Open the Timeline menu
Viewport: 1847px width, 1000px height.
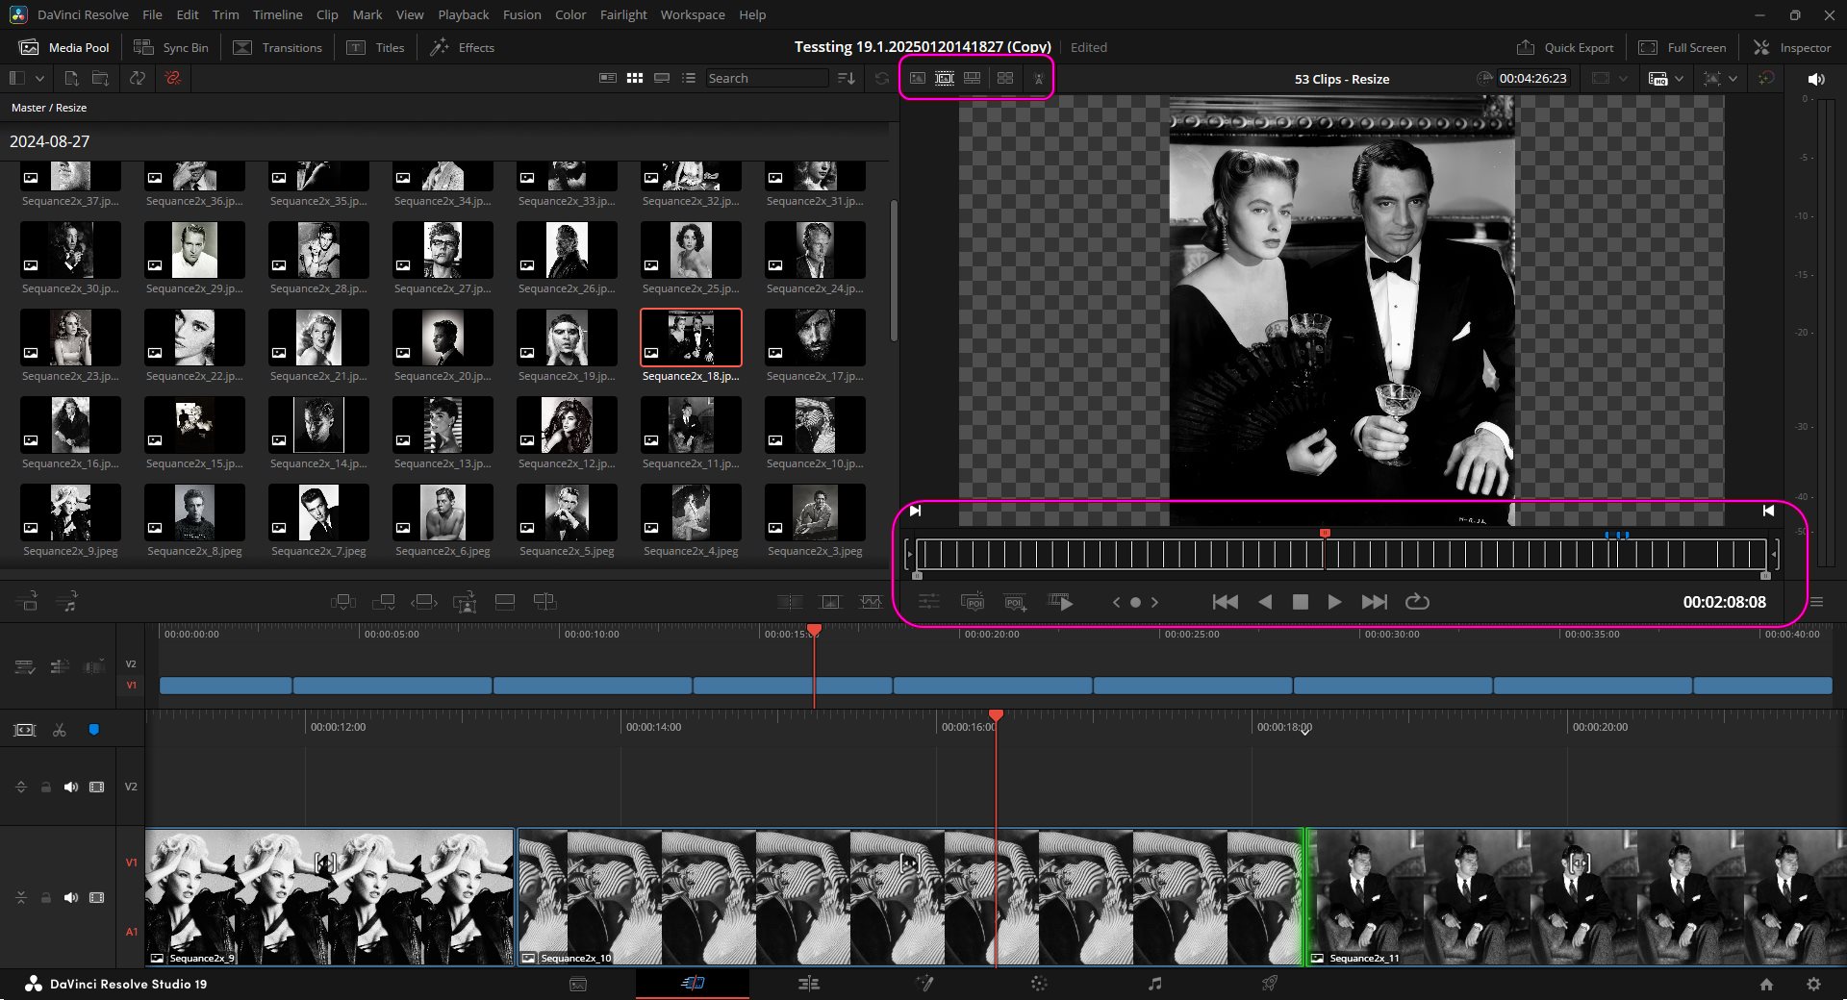[277, 14]
